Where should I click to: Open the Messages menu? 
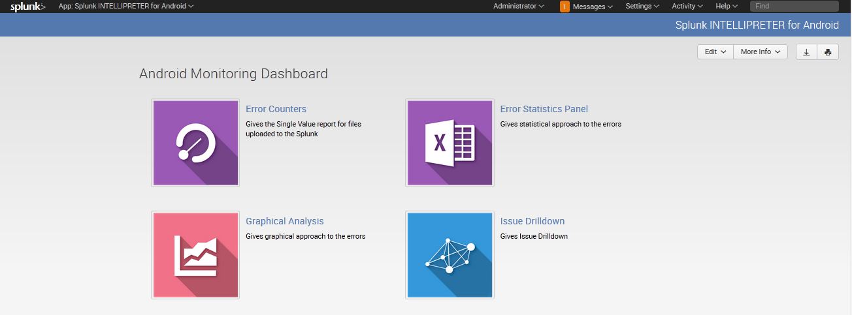coord(593,7)
